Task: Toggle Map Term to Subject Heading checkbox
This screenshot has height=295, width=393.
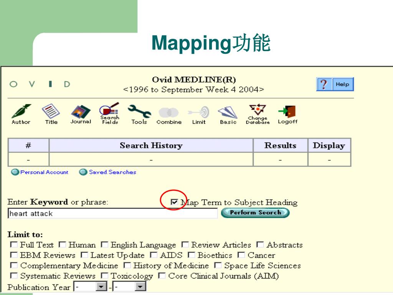Action: coord(174,202)
